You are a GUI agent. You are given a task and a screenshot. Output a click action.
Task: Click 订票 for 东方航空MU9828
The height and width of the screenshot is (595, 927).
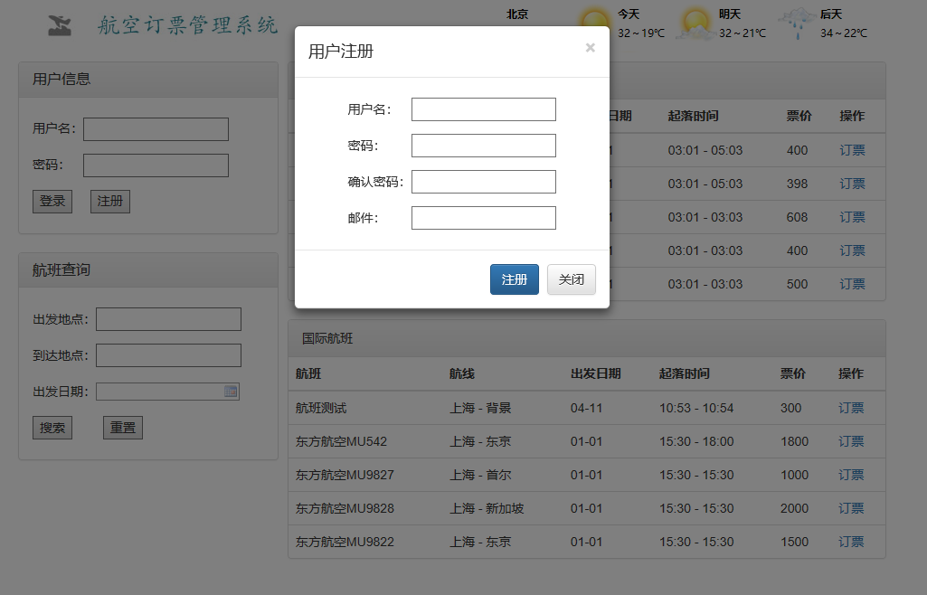pos(851,509)
